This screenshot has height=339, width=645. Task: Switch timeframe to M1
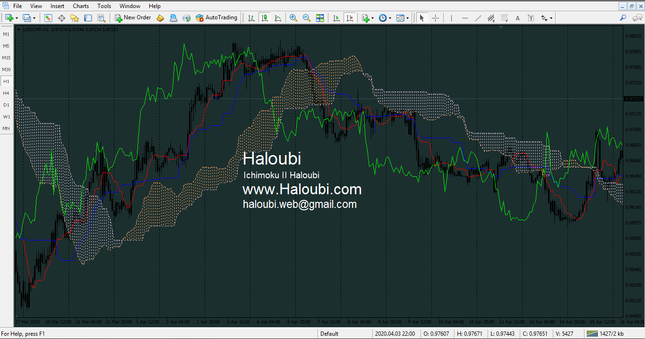6,34
